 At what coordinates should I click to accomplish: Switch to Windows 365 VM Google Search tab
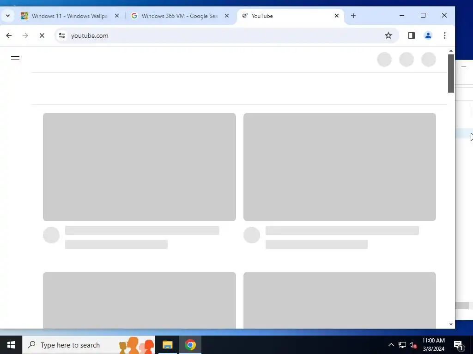tap(180, 16)
